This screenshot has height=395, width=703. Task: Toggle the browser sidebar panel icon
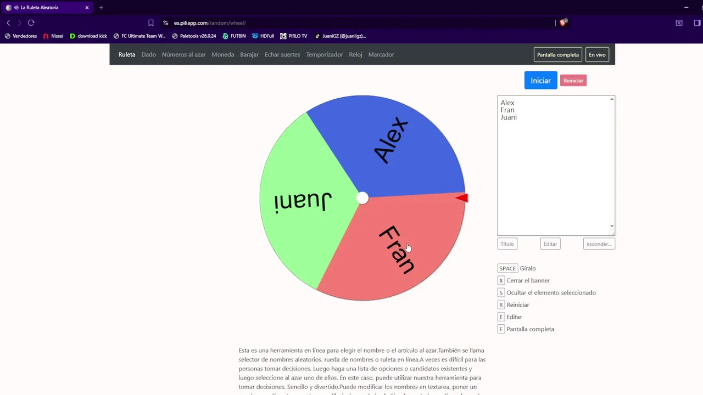pyautogui.click(x=697, y=23)
